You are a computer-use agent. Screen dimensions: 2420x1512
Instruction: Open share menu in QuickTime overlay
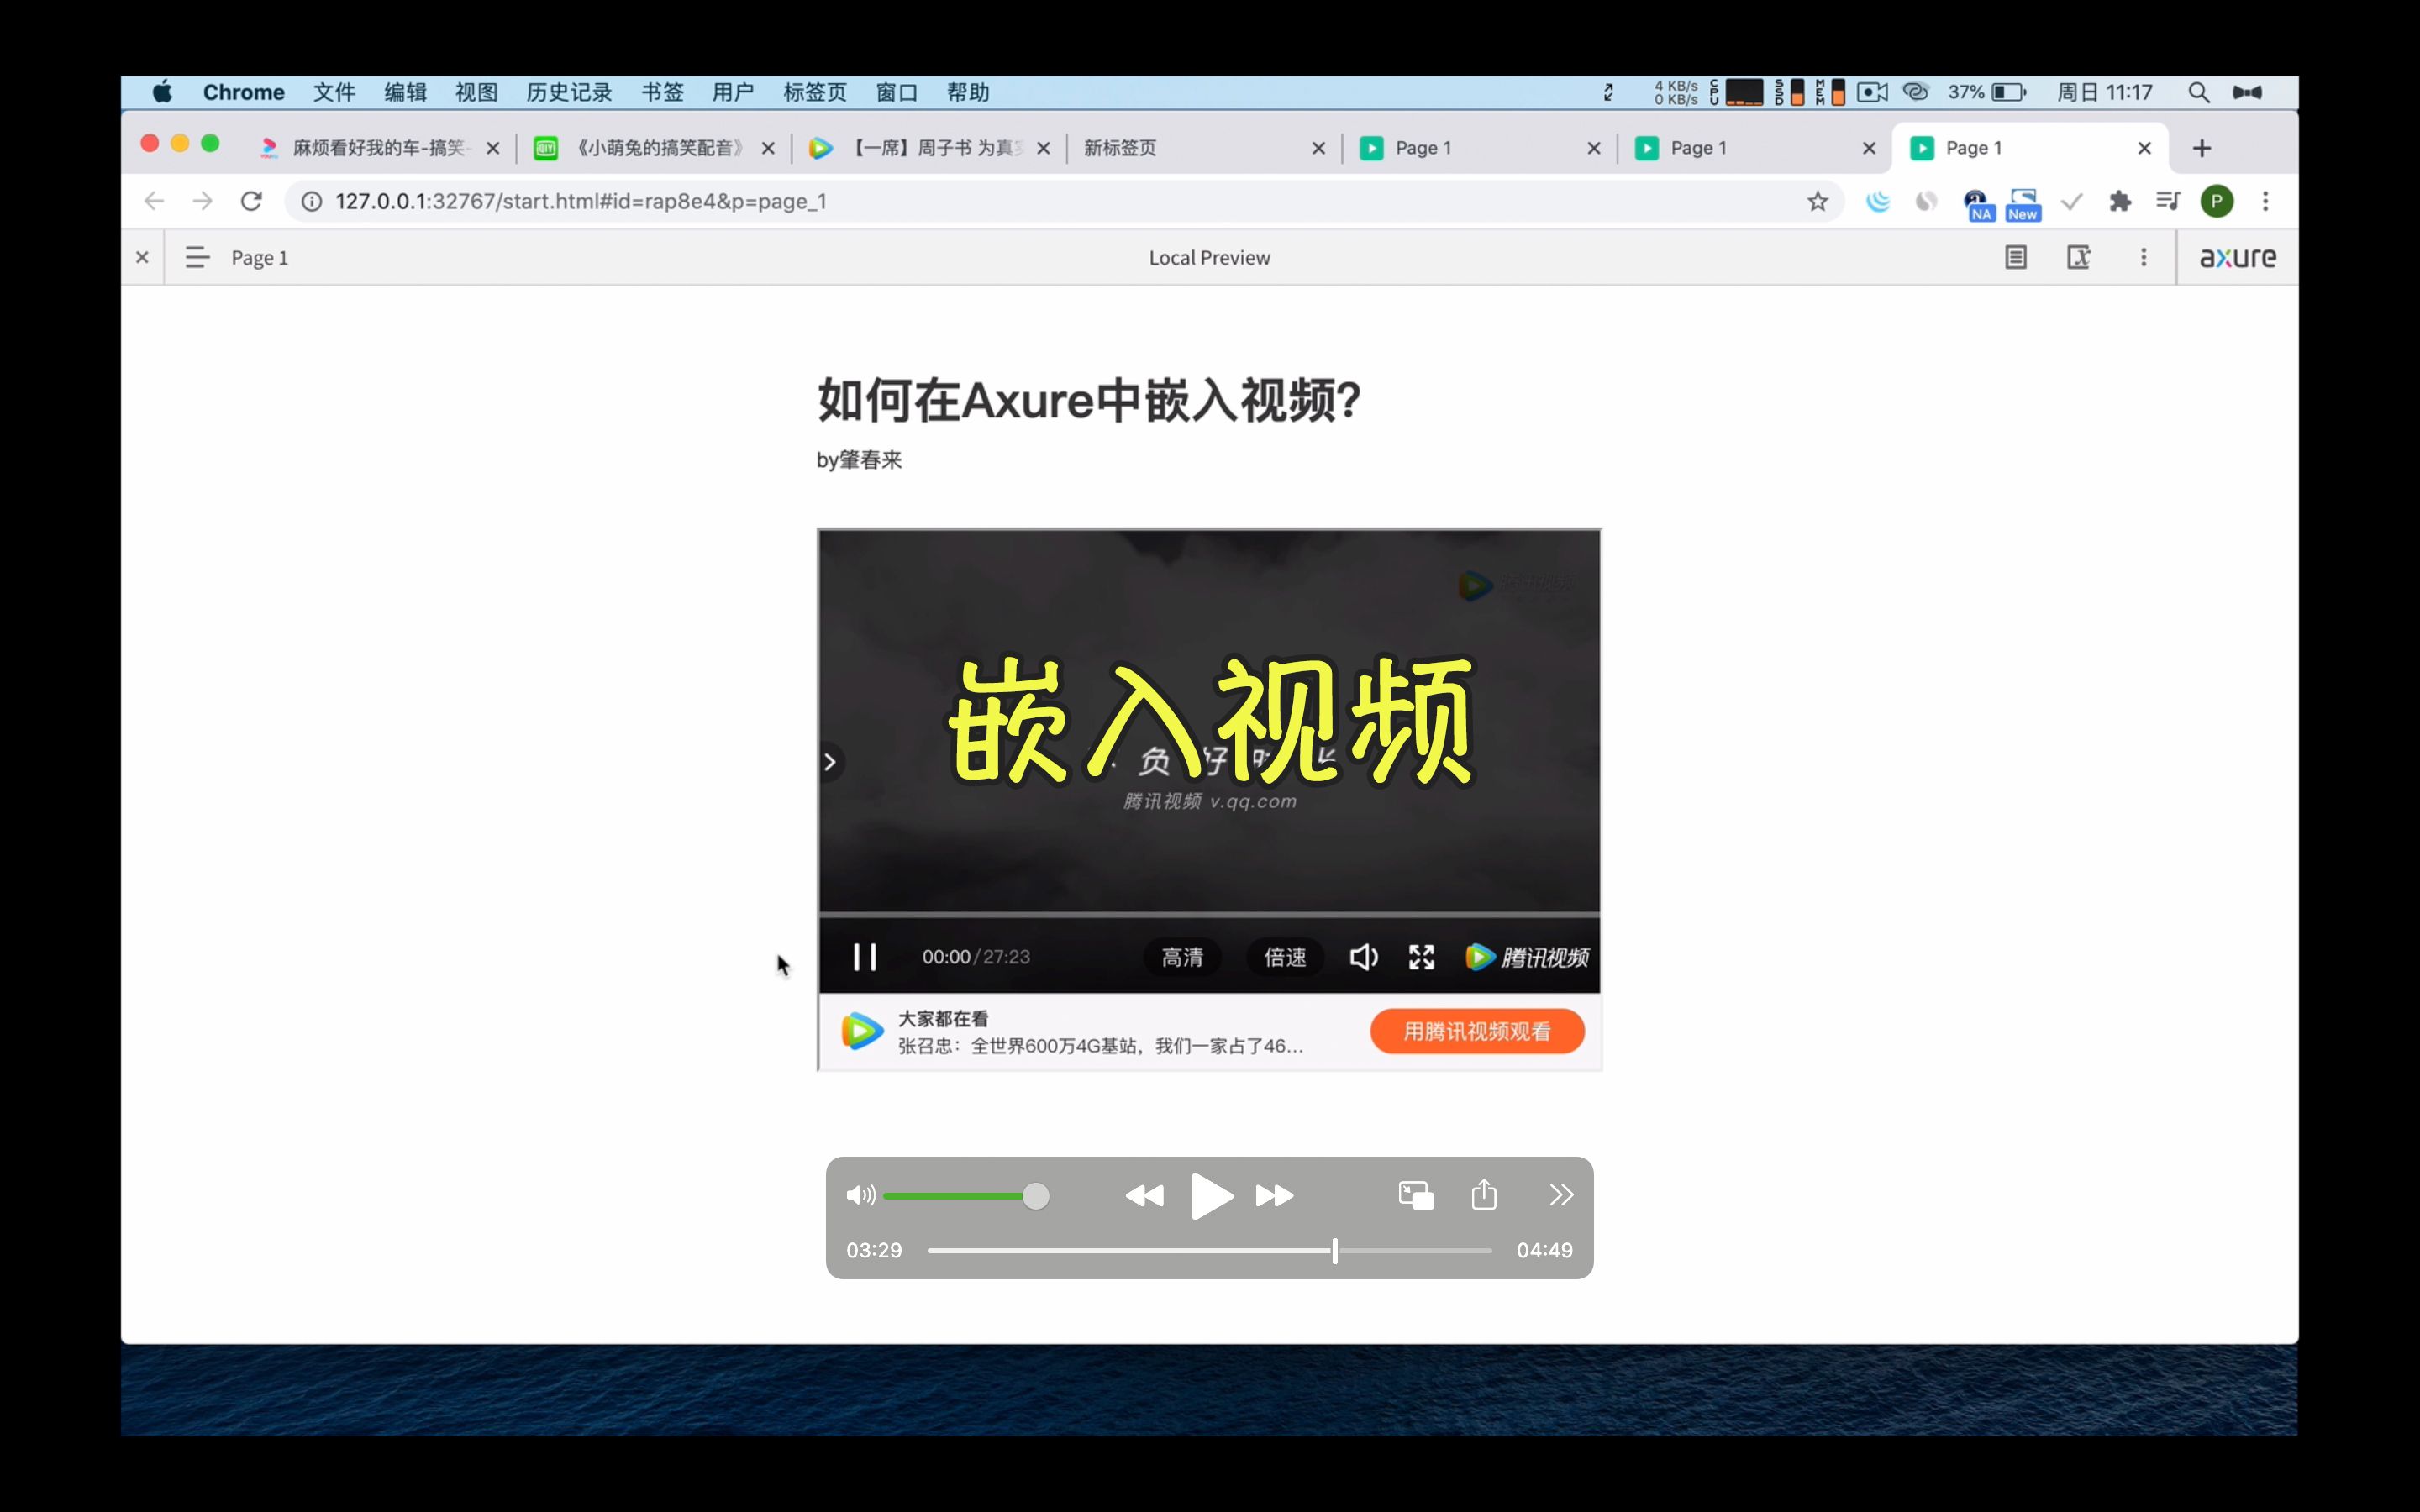[1484, 1194]
